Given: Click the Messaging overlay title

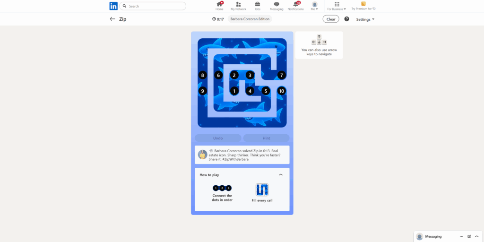Looking at the screenshot, I should click(433, 236).
